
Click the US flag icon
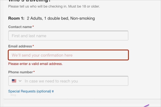point(14,81)
